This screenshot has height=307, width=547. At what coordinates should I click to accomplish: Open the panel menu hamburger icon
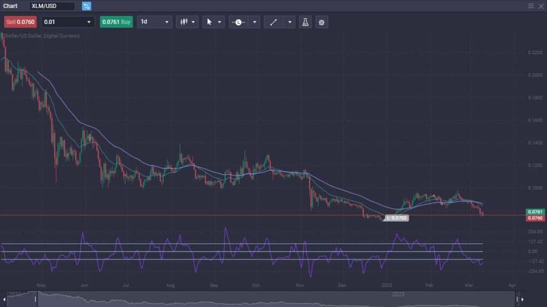coord(531,6)
